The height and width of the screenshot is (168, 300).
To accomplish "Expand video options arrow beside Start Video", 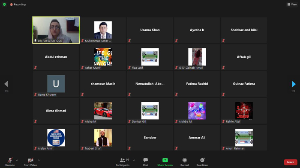I will coord(39,160).
